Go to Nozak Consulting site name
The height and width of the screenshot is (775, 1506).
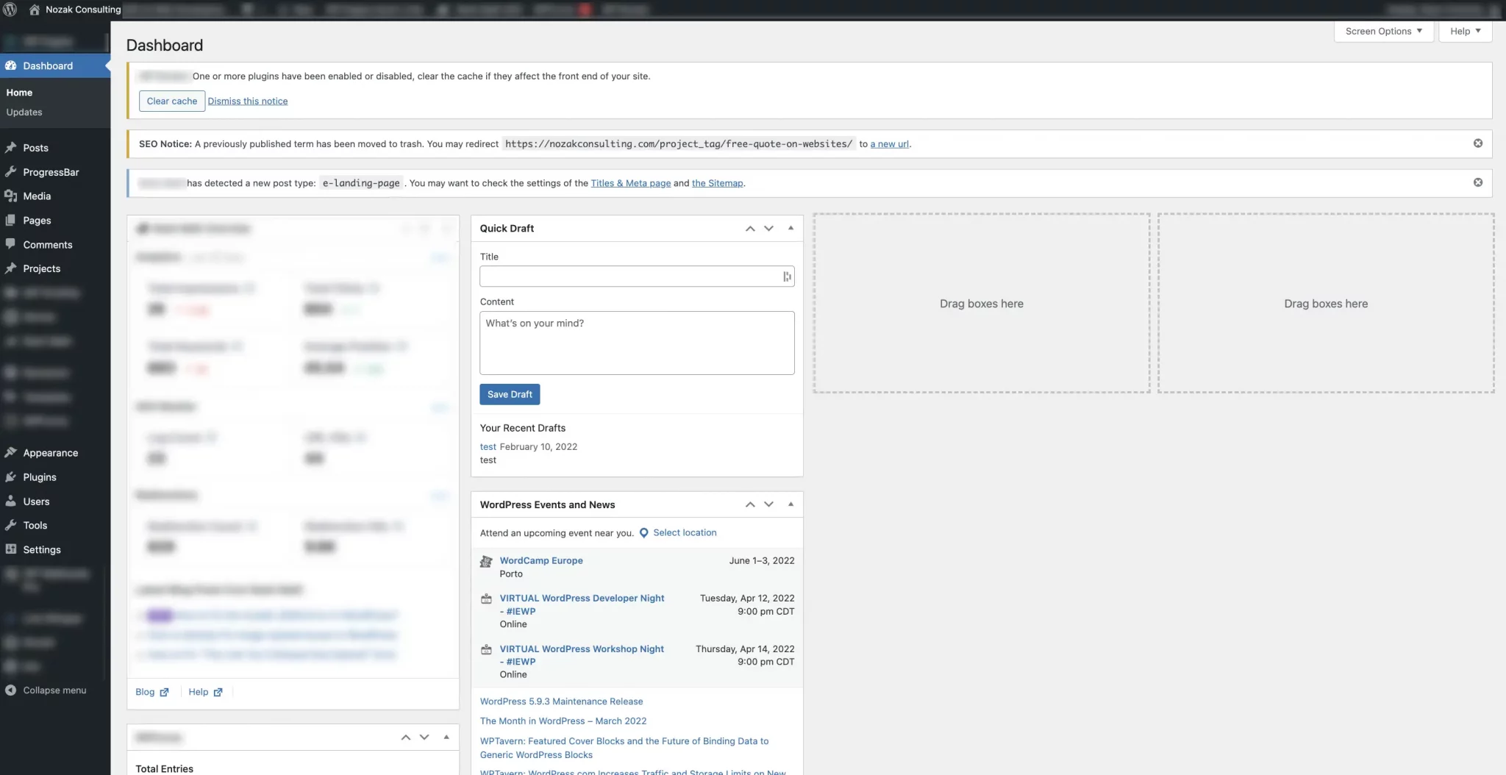point(83,10)
